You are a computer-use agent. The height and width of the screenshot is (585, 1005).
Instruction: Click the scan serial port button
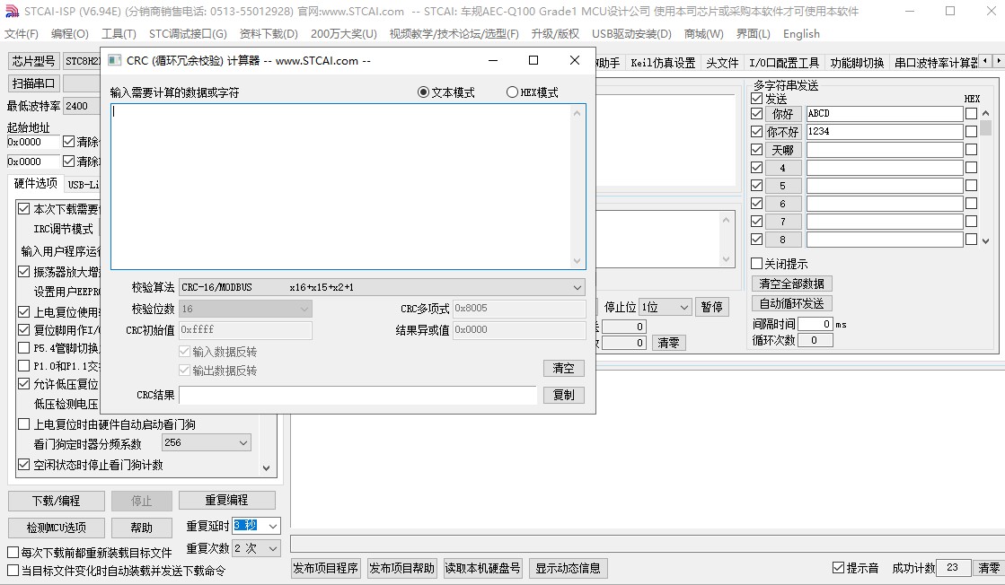click(x=33, y=83)
